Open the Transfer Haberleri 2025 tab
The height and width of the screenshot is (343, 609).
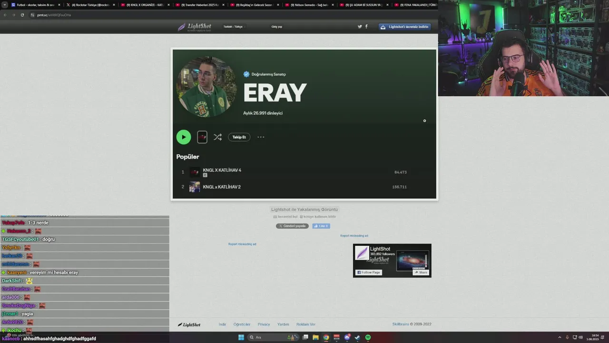(x=199, y=5)
